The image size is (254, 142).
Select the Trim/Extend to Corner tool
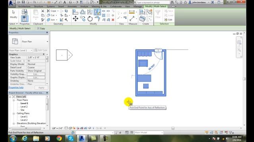click(97, 19)
